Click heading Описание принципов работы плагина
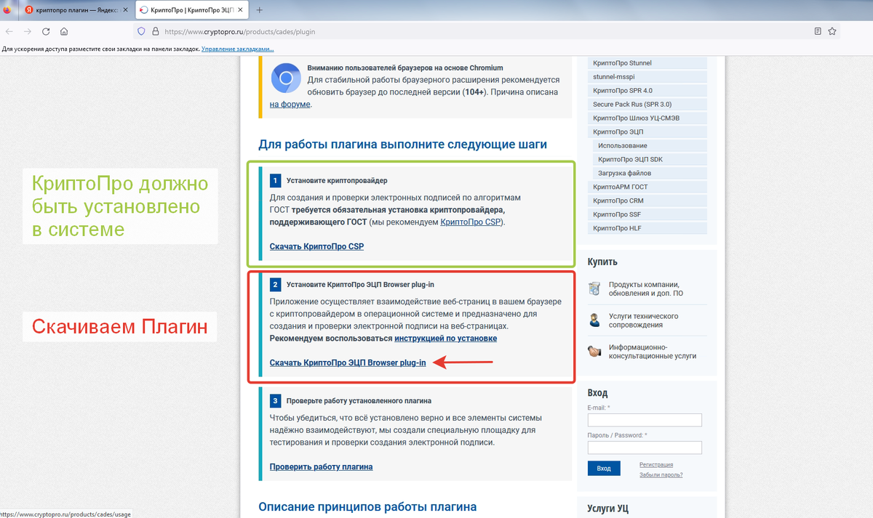Viewport: 873px width, 518px height. point(367,506)
